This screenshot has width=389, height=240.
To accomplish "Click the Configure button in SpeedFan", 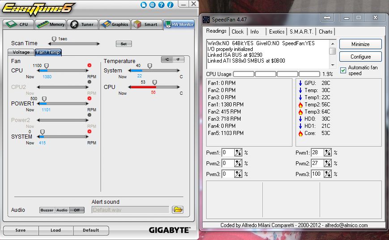I will [x=360, y=57].
